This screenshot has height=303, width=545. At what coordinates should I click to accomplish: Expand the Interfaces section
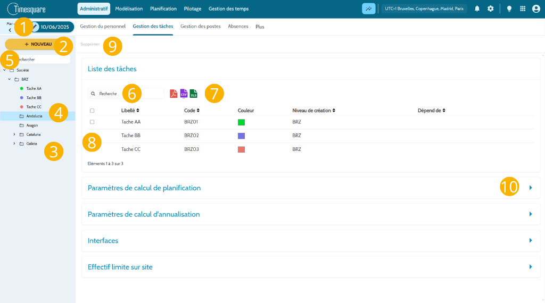(531, 240)
